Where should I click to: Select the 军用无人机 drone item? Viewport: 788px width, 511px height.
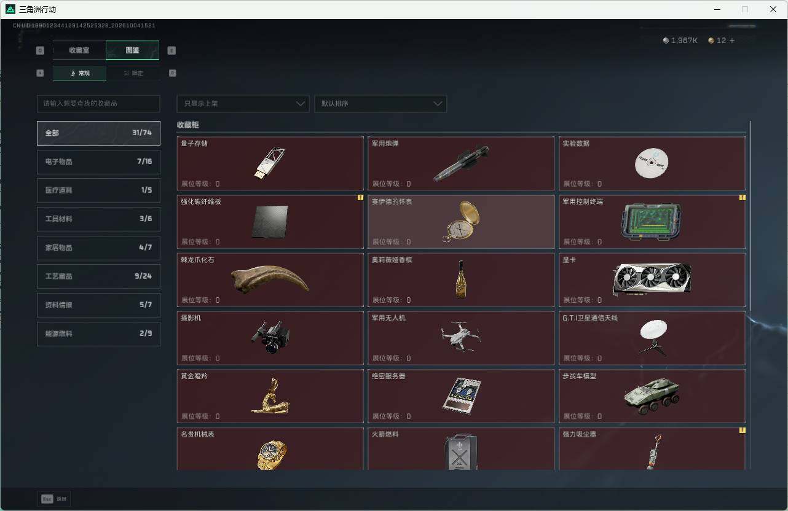(x=461, y=338)
